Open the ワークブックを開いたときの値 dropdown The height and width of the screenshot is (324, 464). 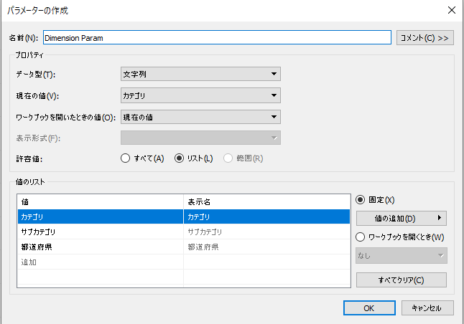pos(200,117)
